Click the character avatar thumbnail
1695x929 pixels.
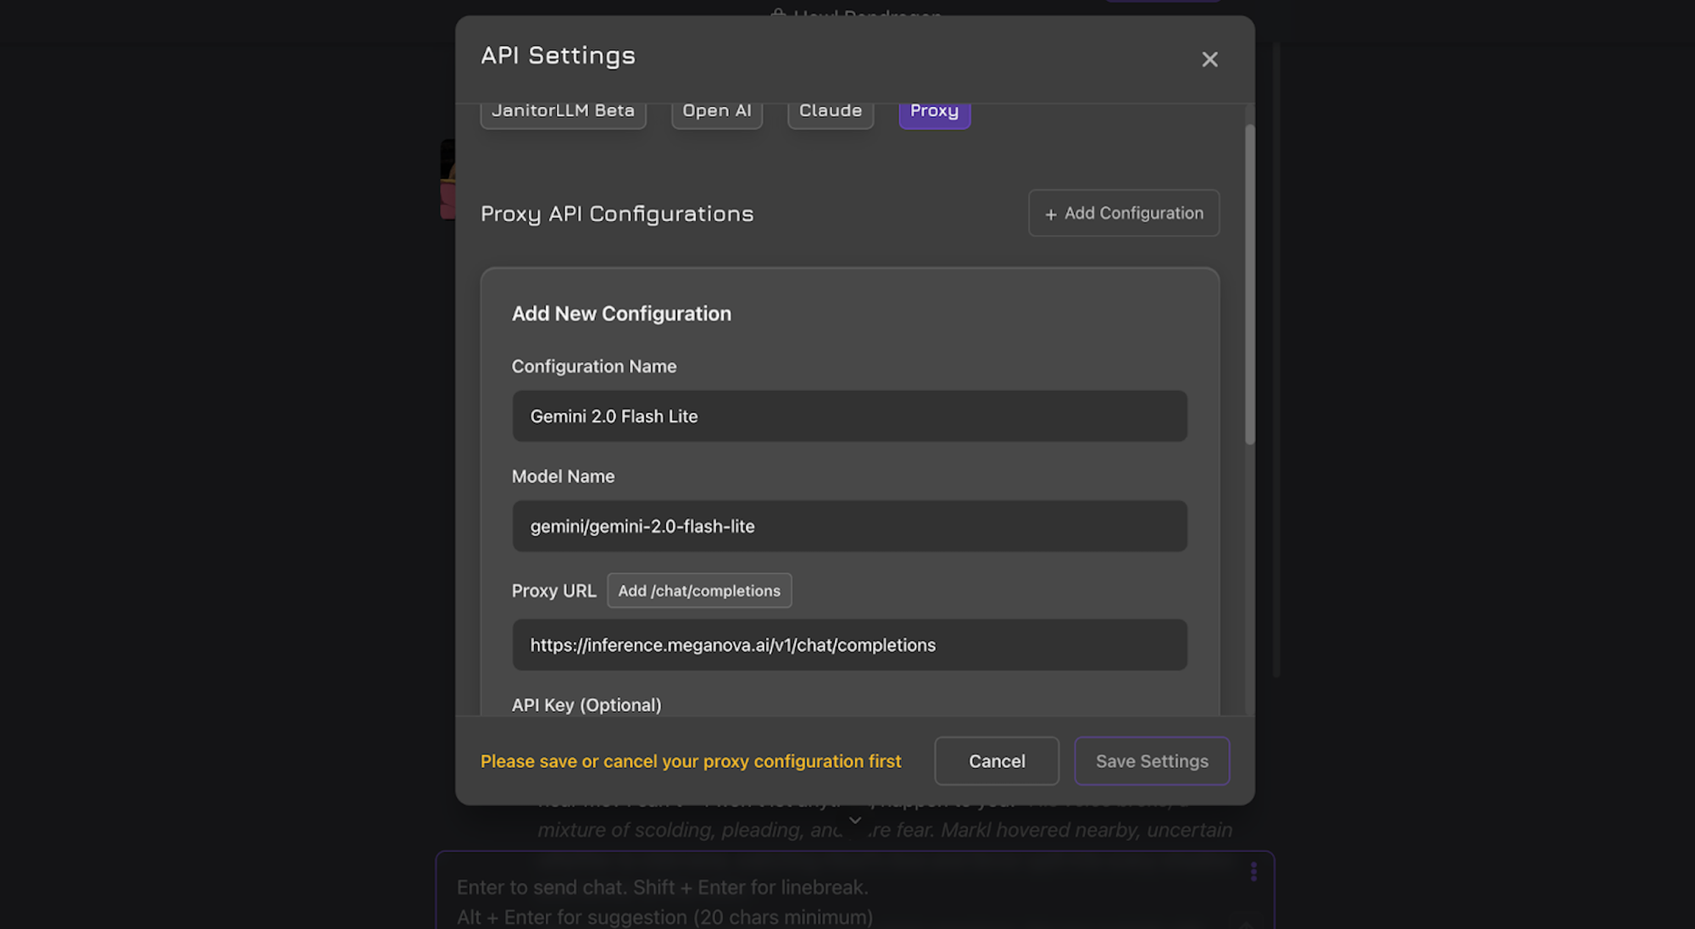(445, 178)
